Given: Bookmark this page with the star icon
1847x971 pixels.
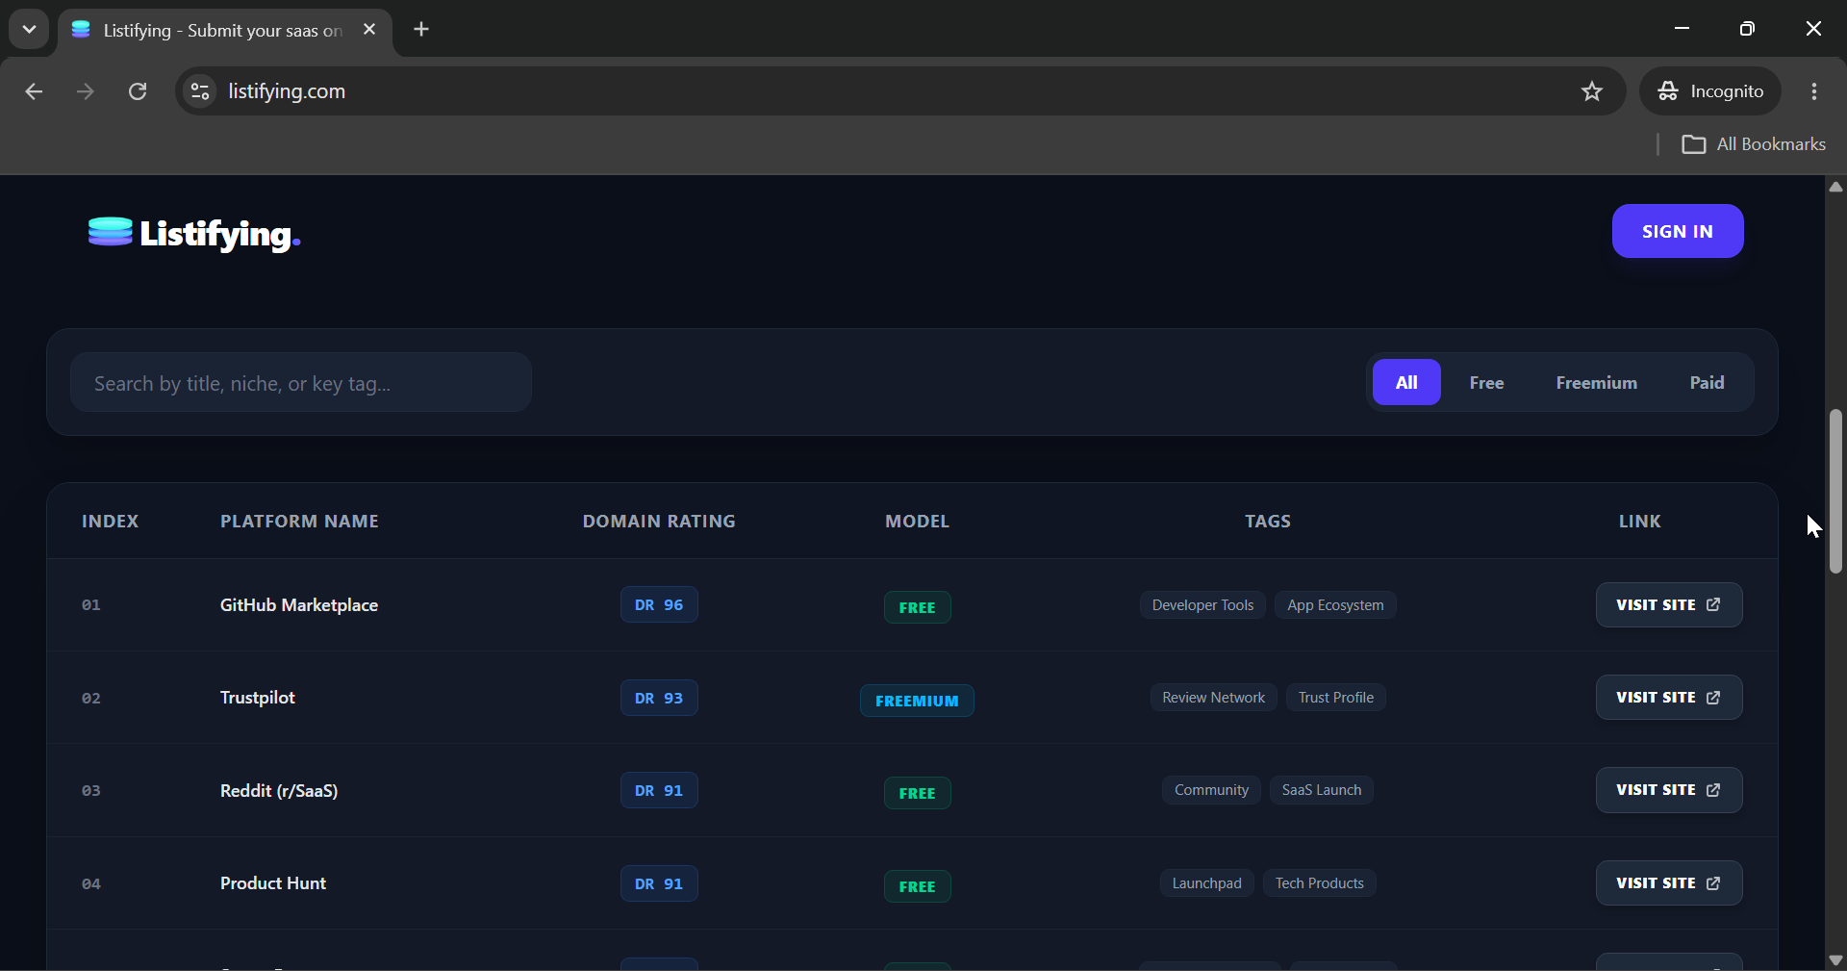Looking at the screenshot, I should (1592, 91).
